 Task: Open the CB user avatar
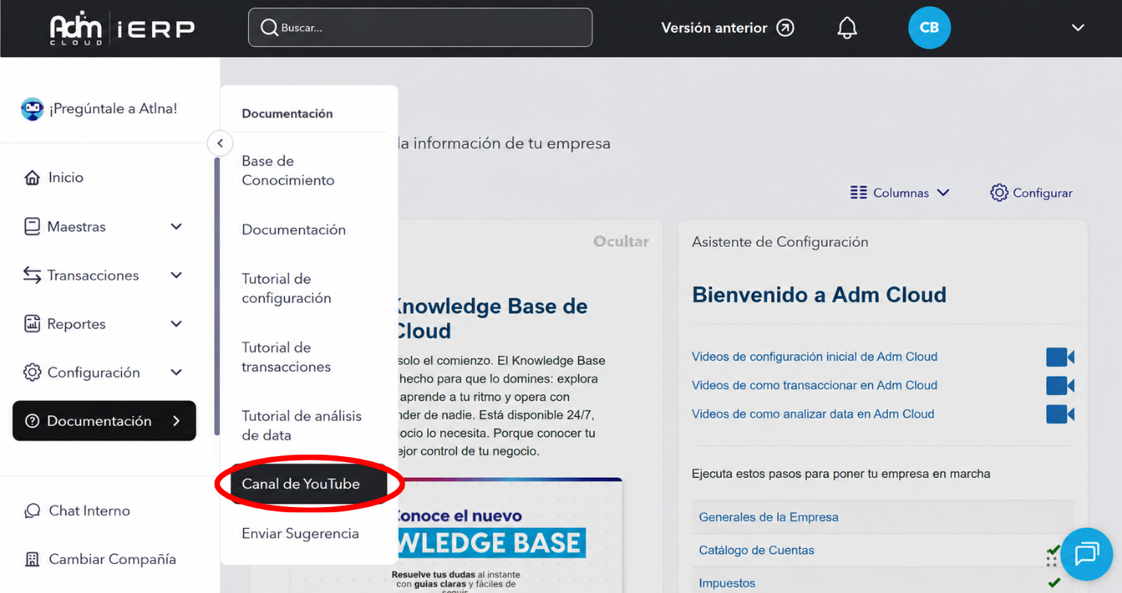click(929, 28)
